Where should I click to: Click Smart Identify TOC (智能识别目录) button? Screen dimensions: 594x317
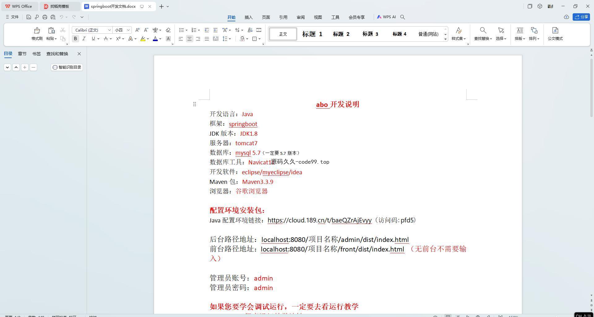(x=67, y=67)
